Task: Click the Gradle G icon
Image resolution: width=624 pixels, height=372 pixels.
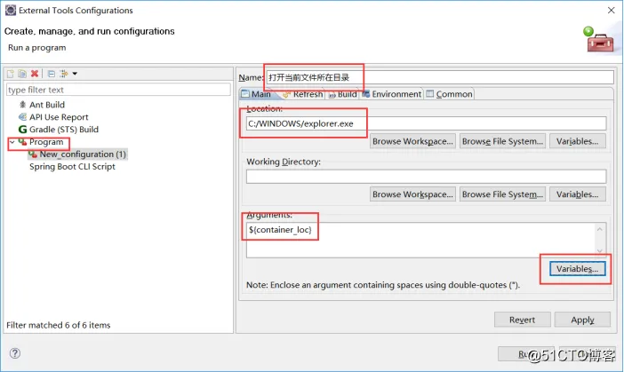Action: [x=23, y=129]
